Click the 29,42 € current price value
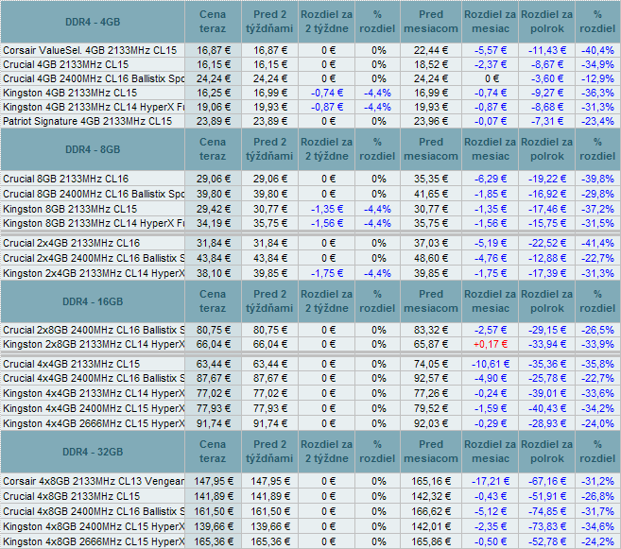621x549 pixels. pos(214,209)
